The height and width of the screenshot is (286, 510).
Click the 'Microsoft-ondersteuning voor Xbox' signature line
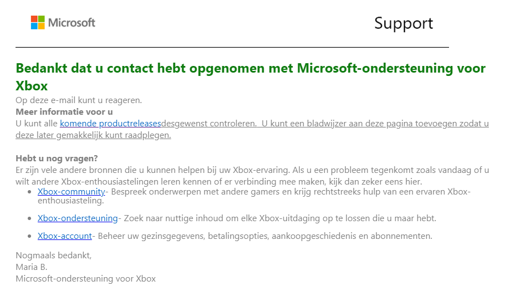[85, 279]
